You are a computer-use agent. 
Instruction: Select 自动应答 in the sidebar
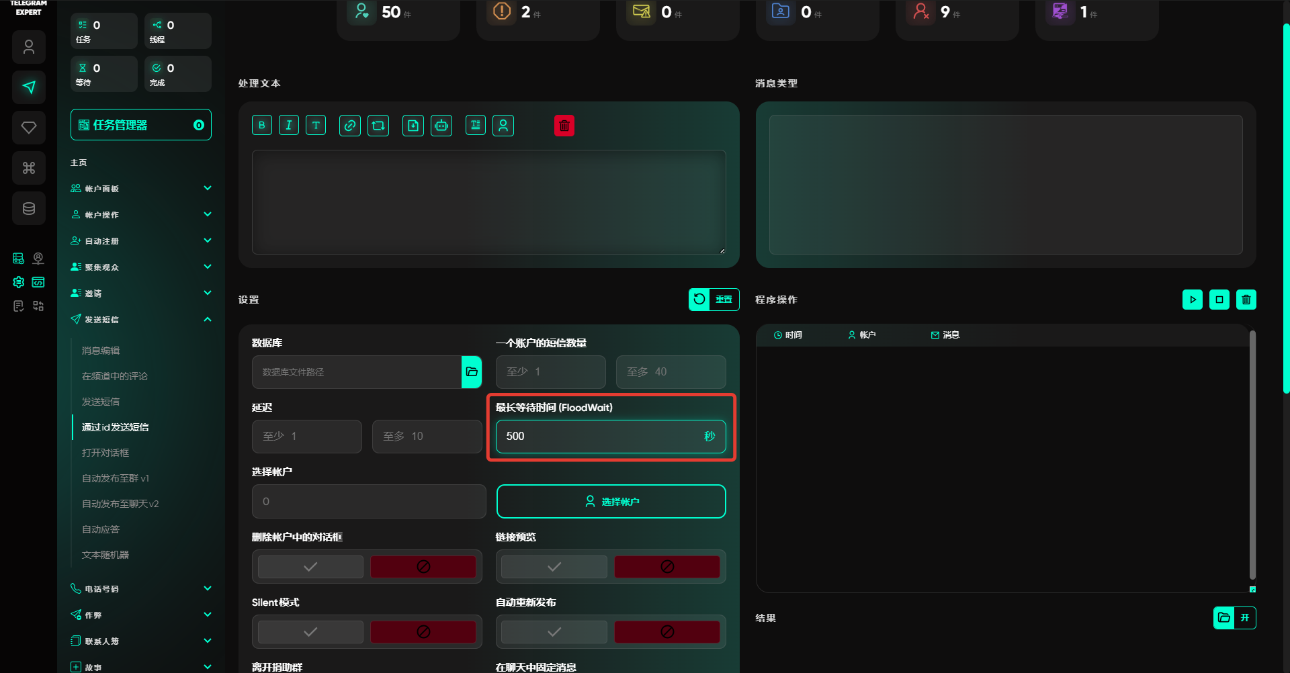tap(101, 529)
